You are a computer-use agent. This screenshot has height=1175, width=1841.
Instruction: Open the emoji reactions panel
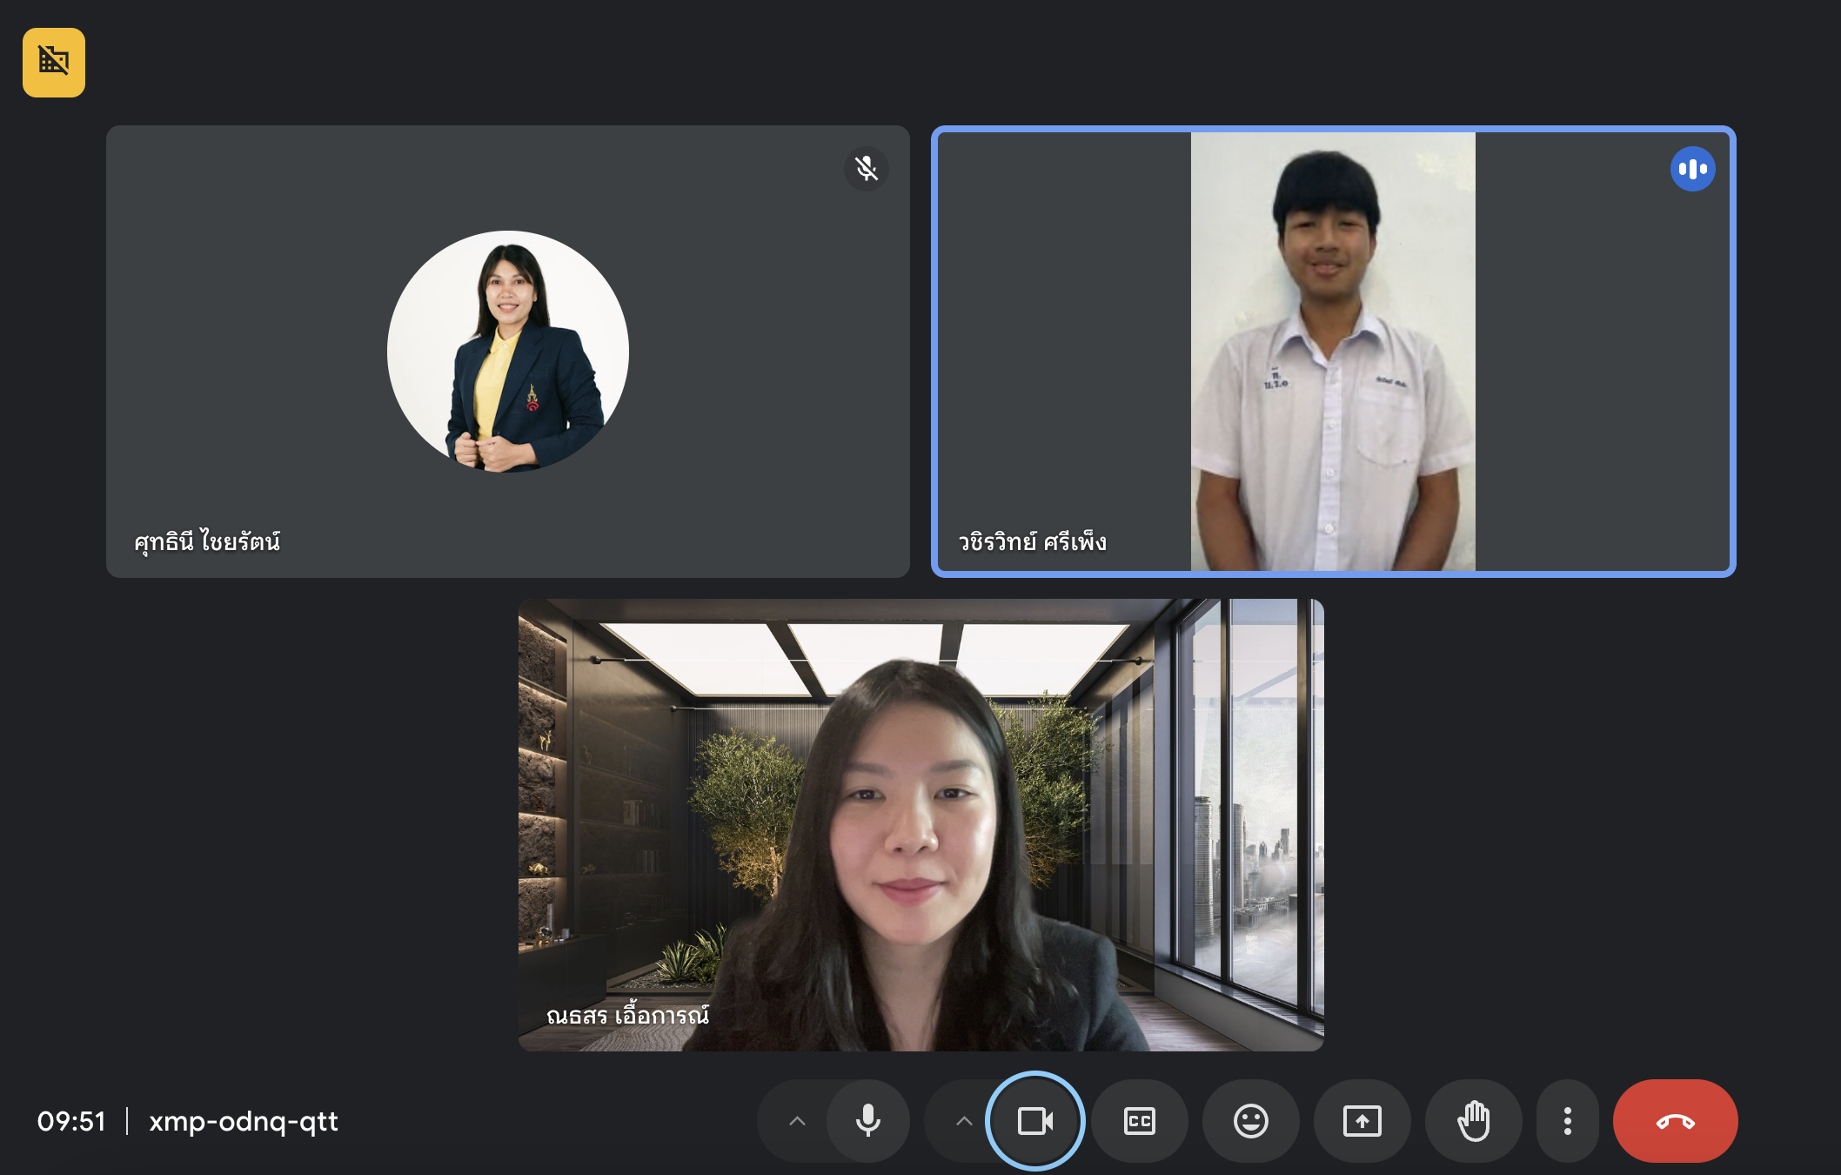click(x=1250, y=1121)
